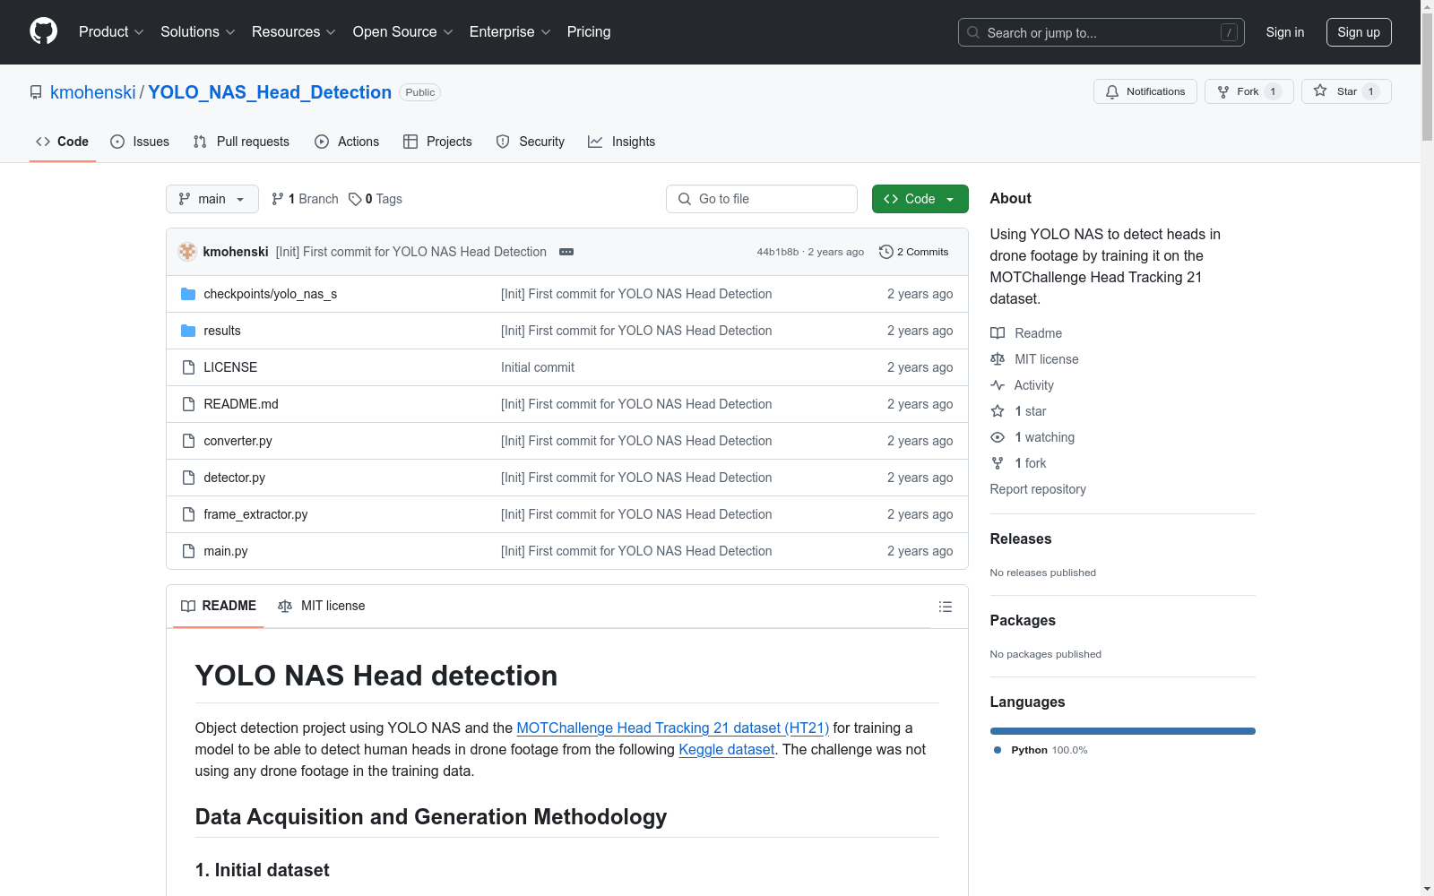Switch to the Actions tab
Screen dimensions: 1434x896
(347, 142)
